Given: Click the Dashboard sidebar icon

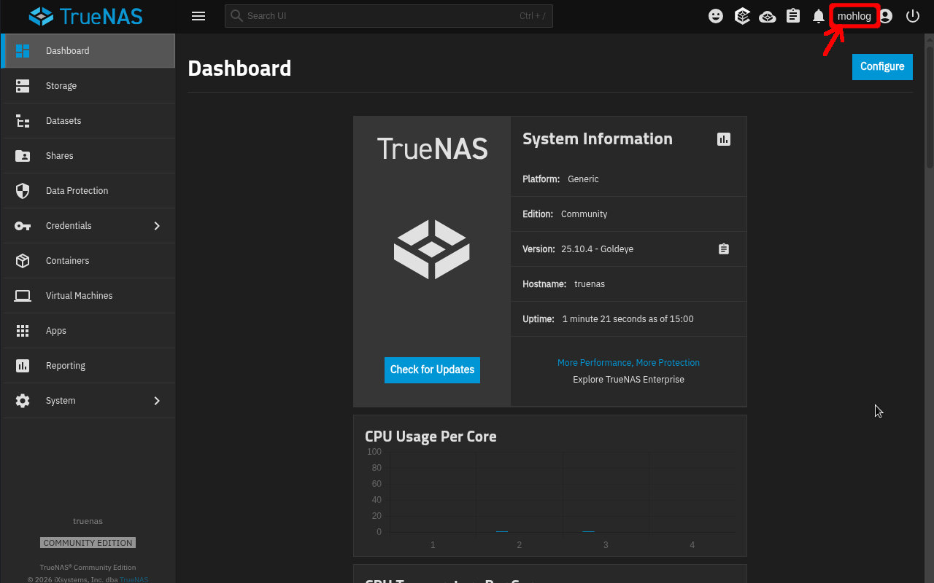Looking at the screenshot, I should tap(23, 51).
